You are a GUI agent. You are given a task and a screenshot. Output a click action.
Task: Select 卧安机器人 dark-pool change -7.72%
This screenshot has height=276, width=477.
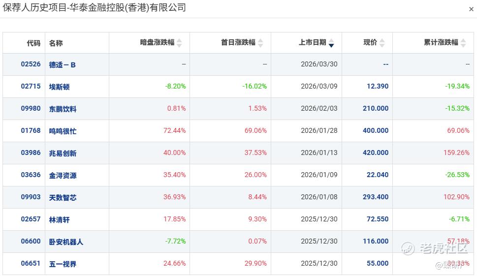click(x=176, y=242)
